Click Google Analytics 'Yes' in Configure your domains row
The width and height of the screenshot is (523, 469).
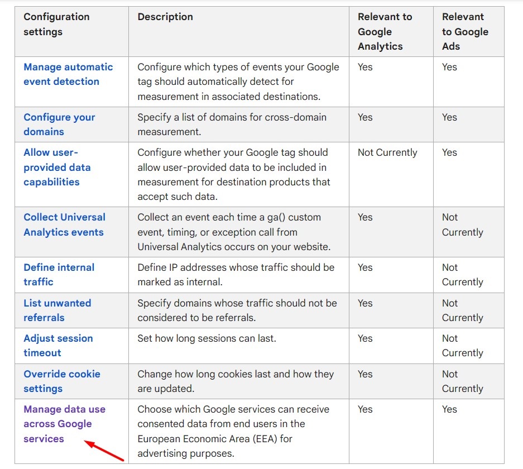[365, 117]
